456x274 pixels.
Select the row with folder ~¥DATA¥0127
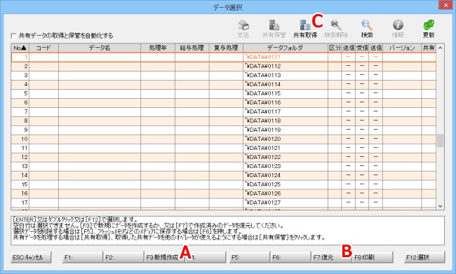224,203
